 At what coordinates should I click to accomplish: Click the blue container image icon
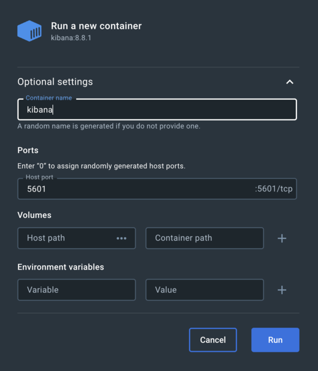(29, 31)
